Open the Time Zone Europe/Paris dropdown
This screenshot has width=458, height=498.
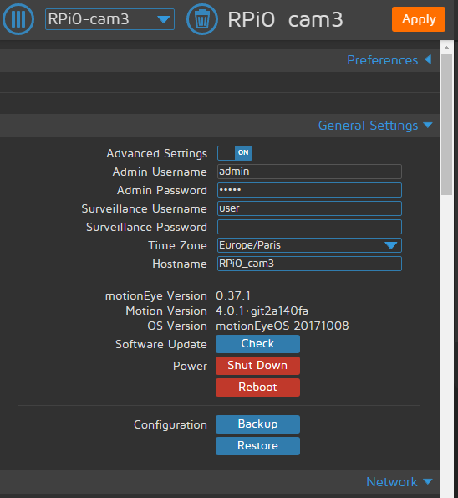point(309,245)
